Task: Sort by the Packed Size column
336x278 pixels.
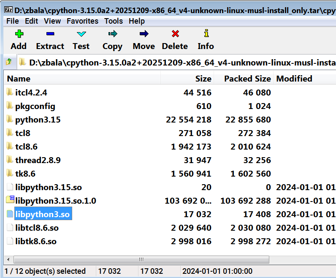Action: point(247,79)
